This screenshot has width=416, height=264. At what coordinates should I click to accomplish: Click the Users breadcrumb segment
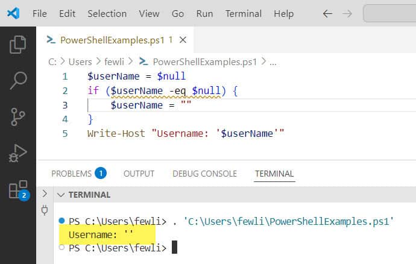click(x=80, y=62)
